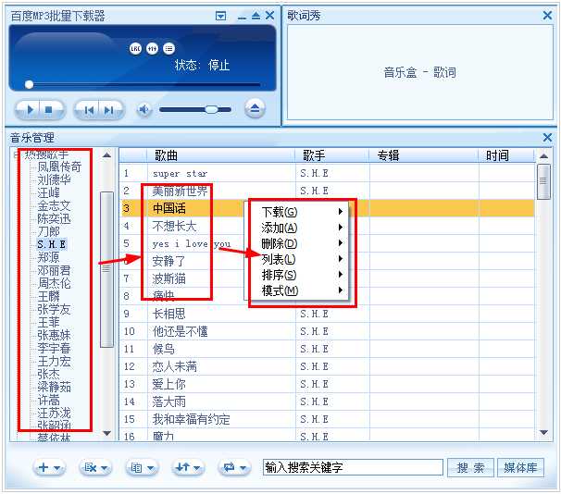The width and height of the screenshot is (561, 494).
Task: Switch player to mini mode triangle icon
Action: click(256, 16)
